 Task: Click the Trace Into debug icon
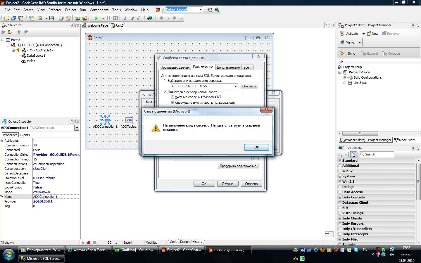click(x=125, y=18)
